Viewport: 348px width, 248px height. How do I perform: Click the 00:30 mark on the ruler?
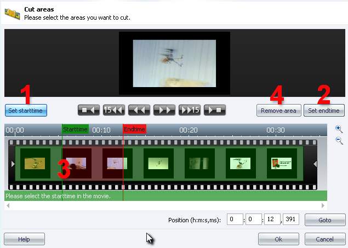coord(276,130)
